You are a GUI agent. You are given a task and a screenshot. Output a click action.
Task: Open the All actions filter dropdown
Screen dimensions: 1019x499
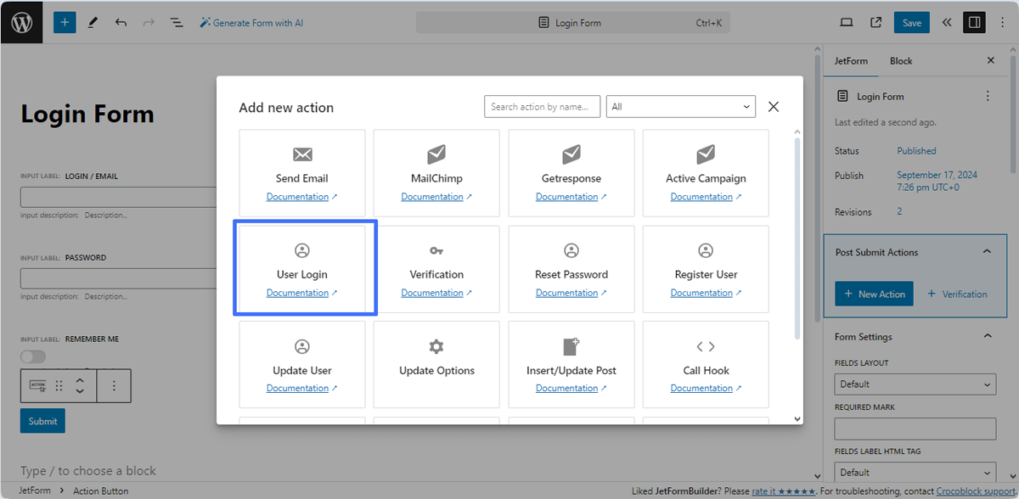[680, 106]
